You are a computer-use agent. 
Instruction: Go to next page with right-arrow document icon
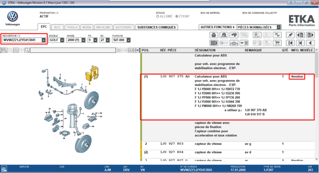(310, 35)
